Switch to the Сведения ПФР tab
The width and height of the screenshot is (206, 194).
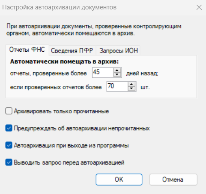pos(72,50)
